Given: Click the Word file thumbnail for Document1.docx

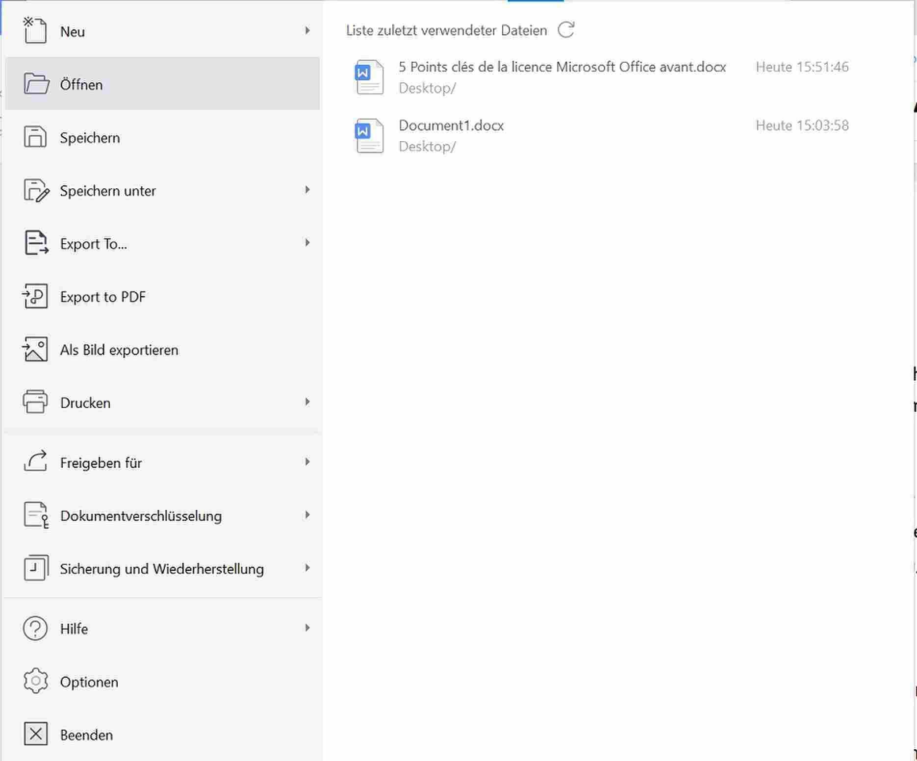Looking at the screenshot, I should (369, 136).
